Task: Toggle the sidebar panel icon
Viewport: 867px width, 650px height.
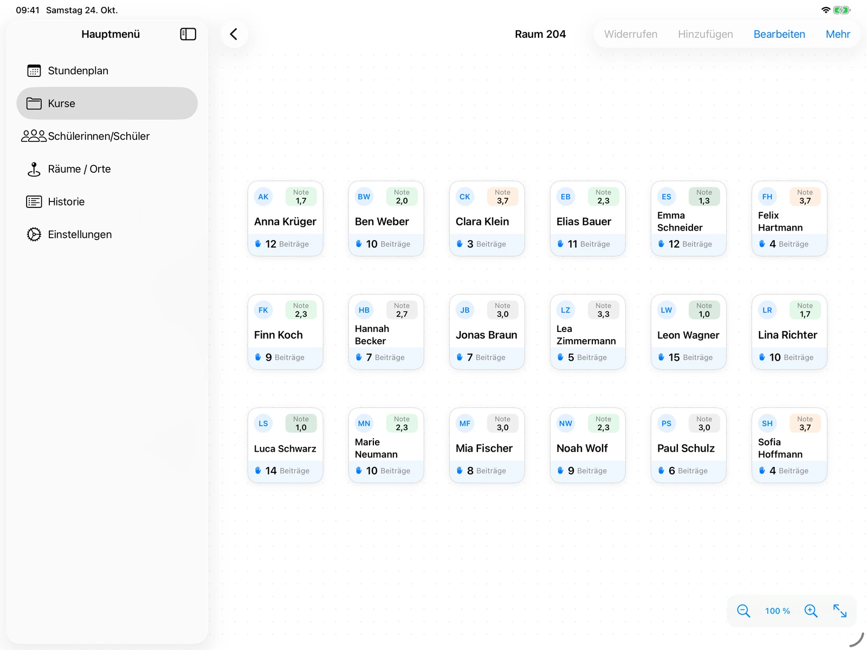Action: point(187,34)
